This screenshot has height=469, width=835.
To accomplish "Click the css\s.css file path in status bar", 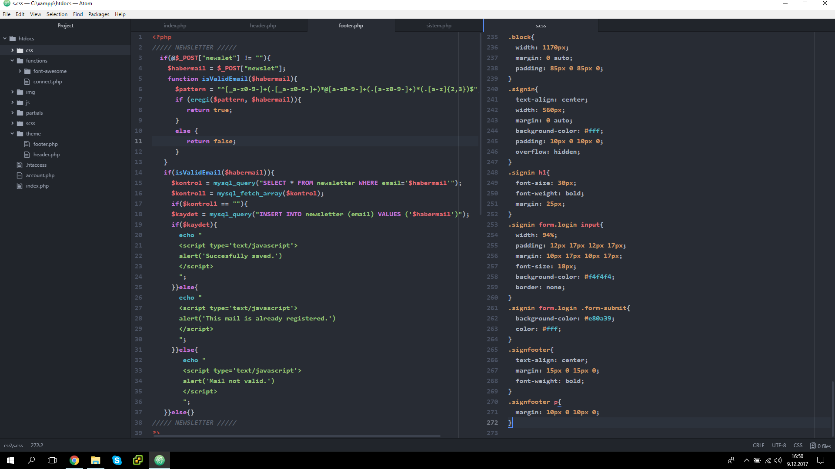I will (x=13, y=446).
